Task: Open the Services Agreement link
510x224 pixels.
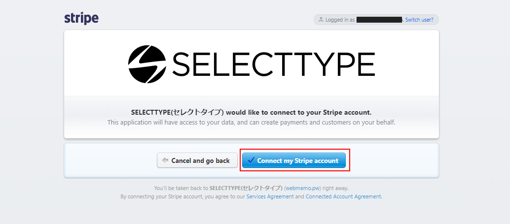Action: 270,196
